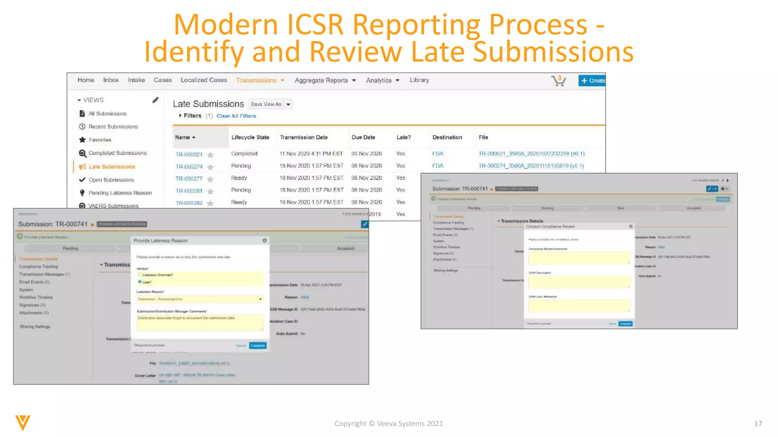This screenshot has height=437, width=778.
Task: Open file TR-000274_3500A_20201118135819 link
Action: tap(531, 166)
